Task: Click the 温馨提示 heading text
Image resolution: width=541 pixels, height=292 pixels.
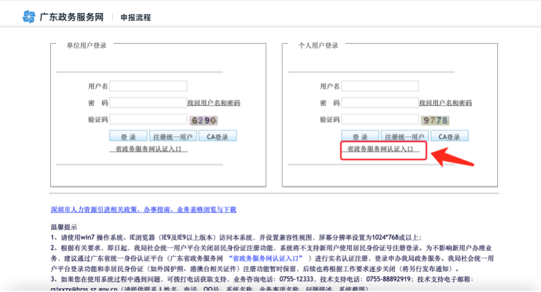Action: [64, 227]
